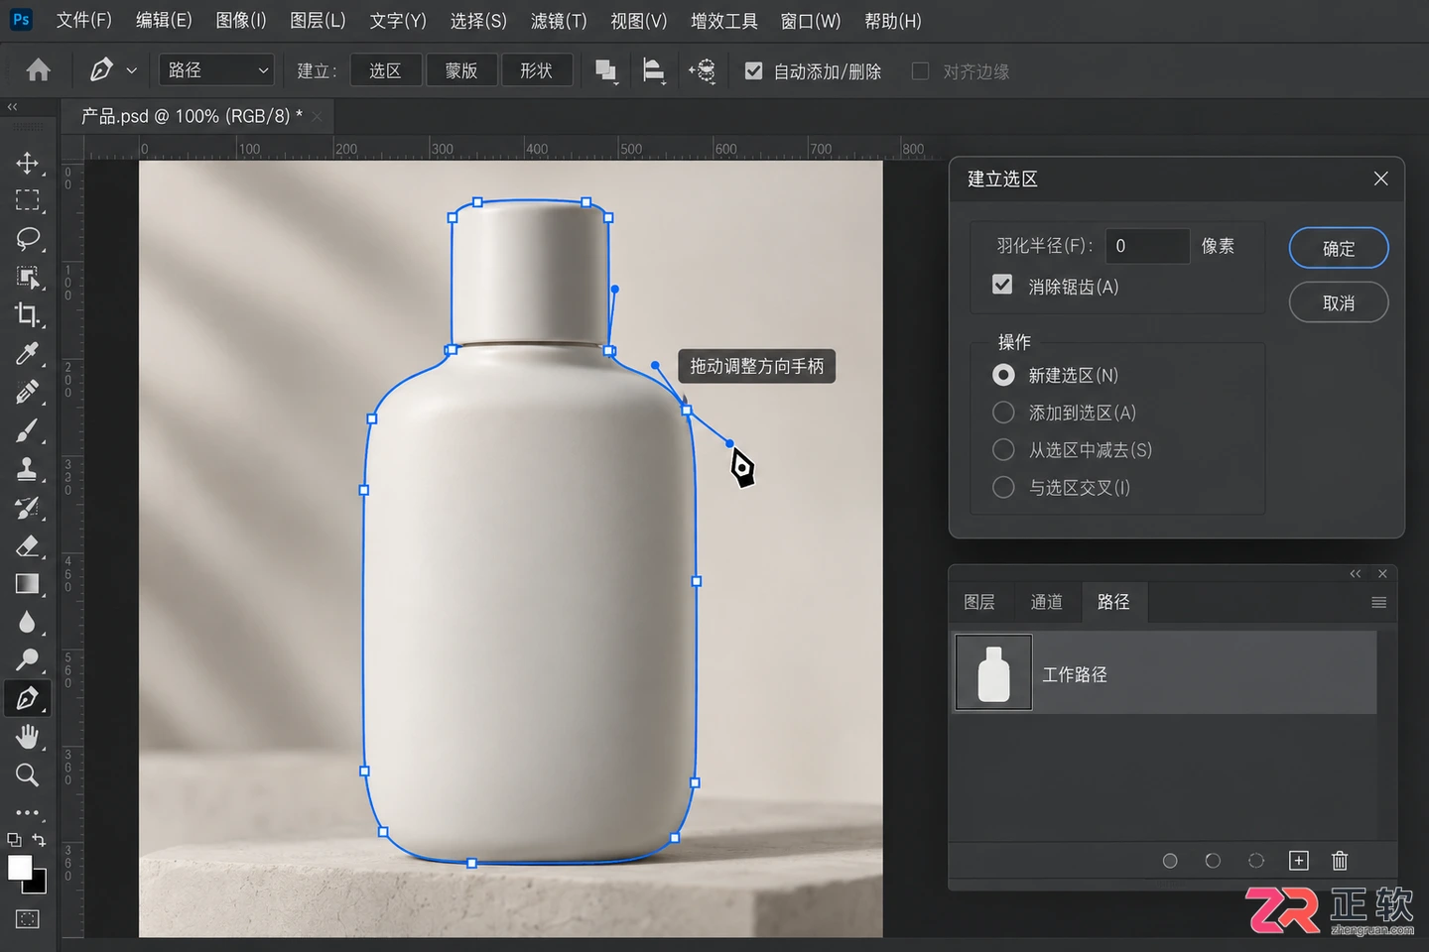
Task: Expand the Pen tool preset picker
Action: pyautogui.click(x=132, y=70)
